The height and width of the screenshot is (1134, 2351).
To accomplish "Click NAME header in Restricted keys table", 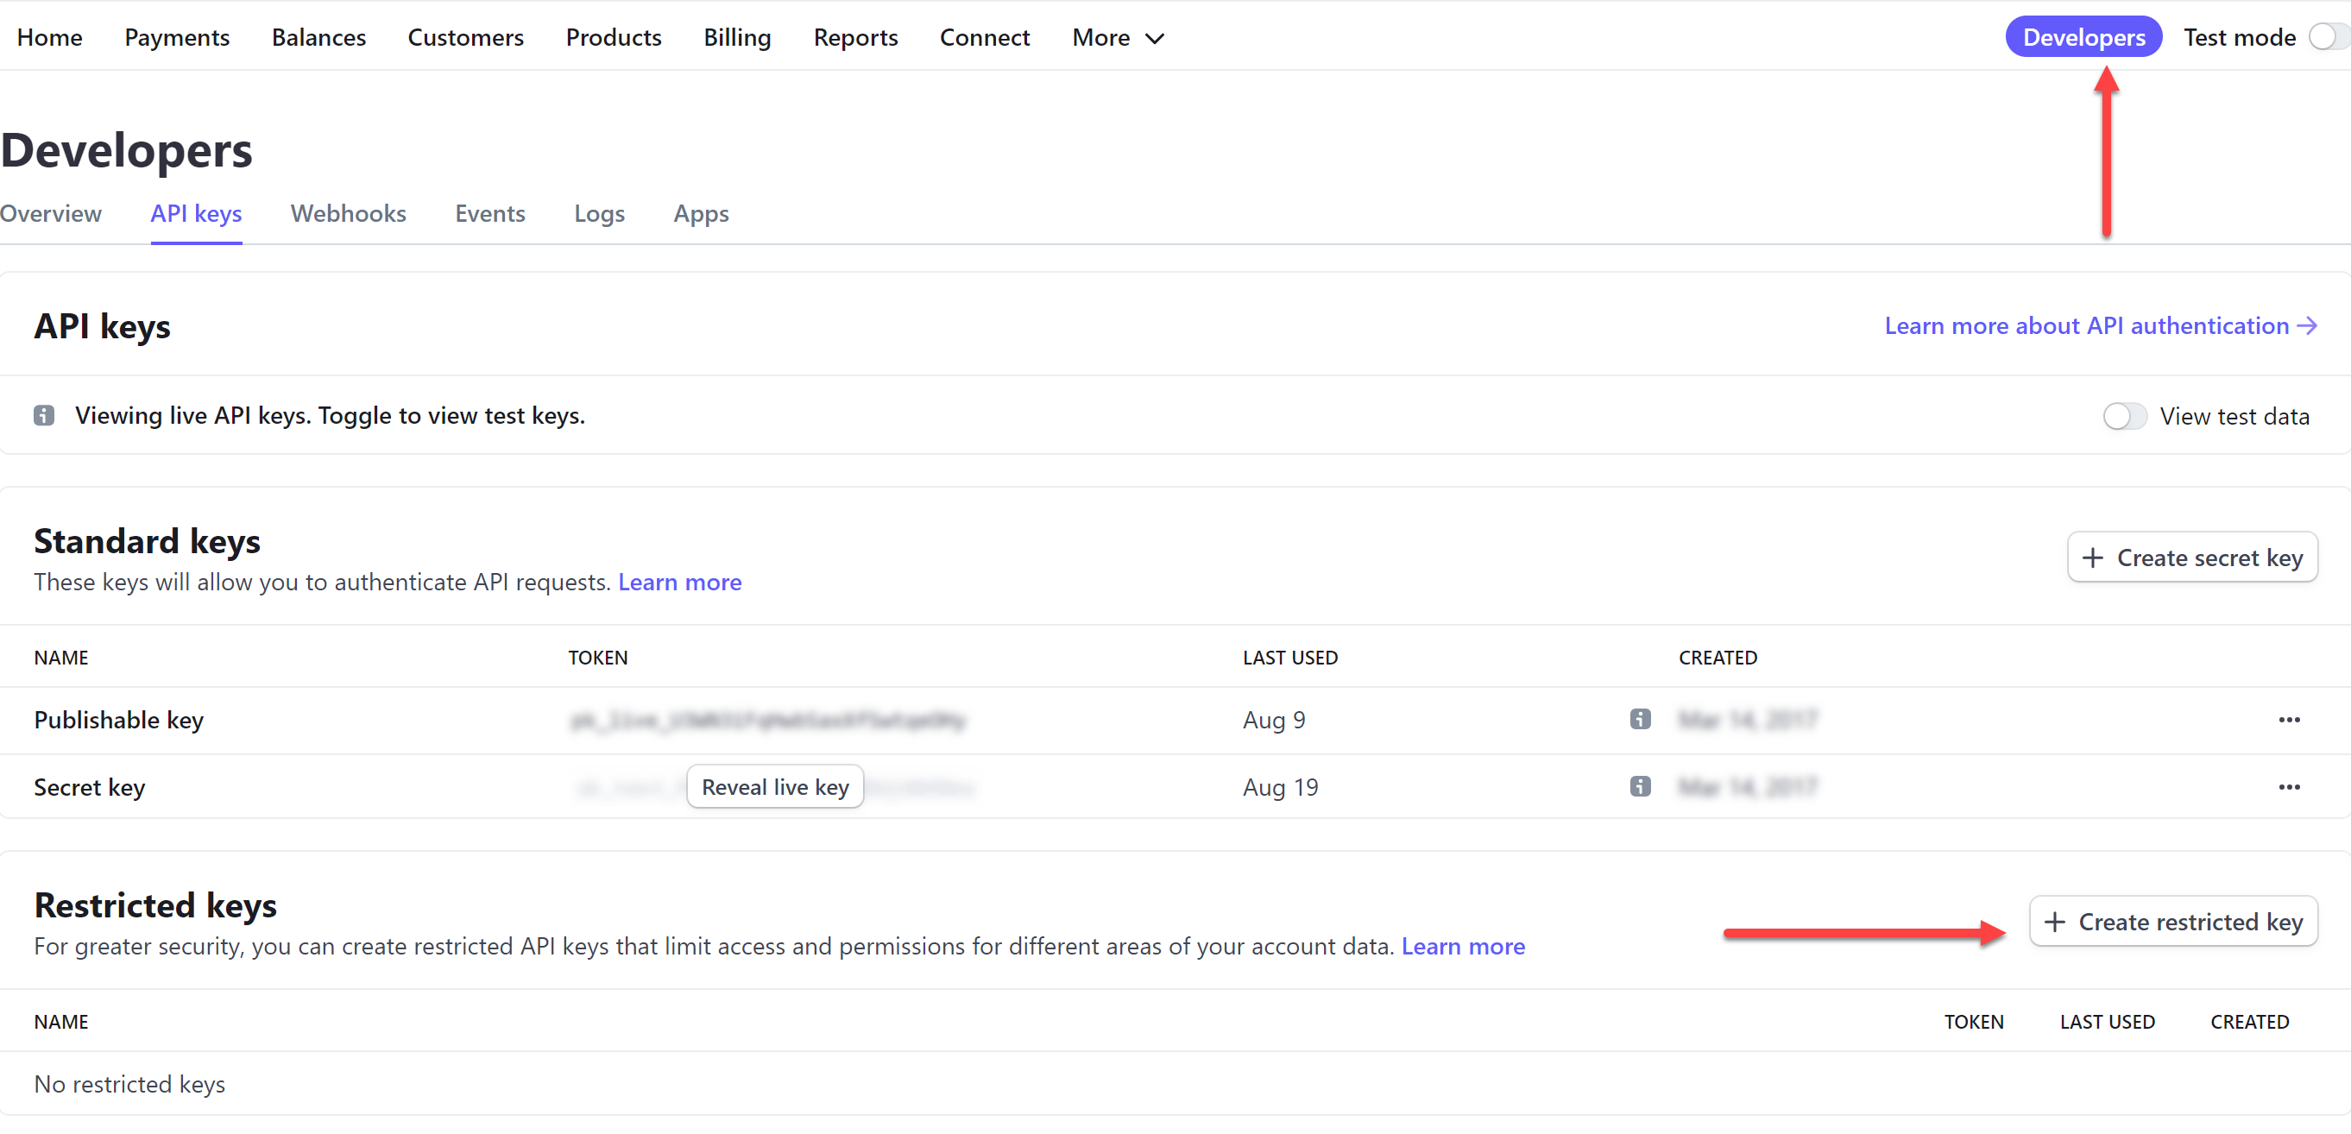I will click(x=61, y=1022).
